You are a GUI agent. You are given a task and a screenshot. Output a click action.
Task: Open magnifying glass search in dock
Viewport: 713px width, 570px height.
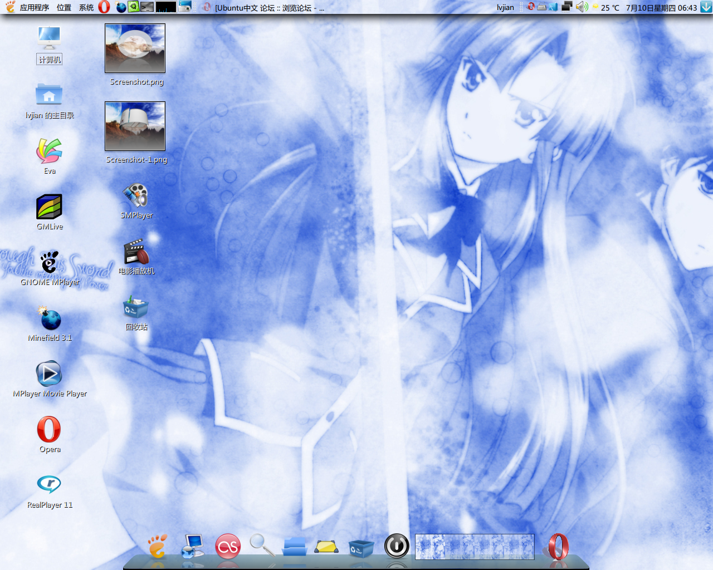point(262,545)
